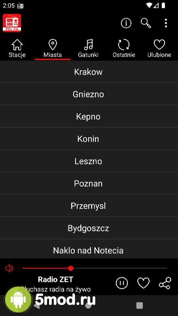Pause Radio ZET playback
This screenshot has width=178, height=316.
coord(122,283)
